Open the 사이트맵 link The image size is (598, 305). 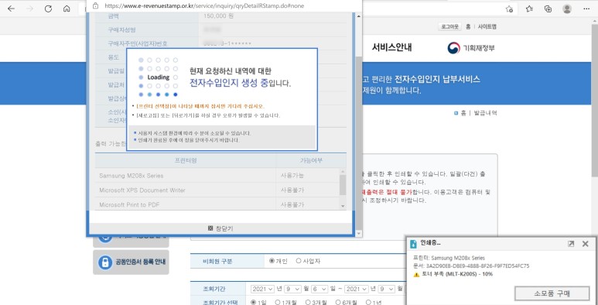coord(487,27)
